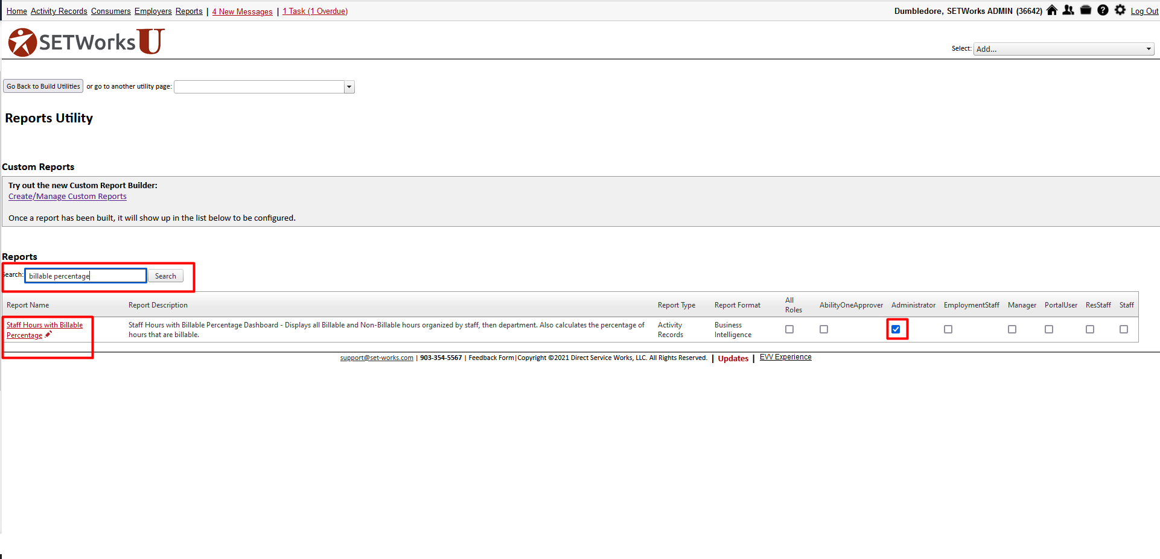Click the Search button
Image resolution: width=1160 pixels, height=559 pixels.
(165, 276)
